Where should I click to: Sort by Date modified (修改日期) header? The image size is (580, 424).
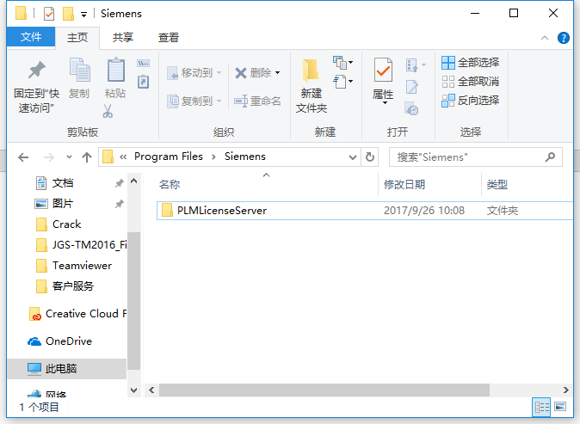[404, 184]
